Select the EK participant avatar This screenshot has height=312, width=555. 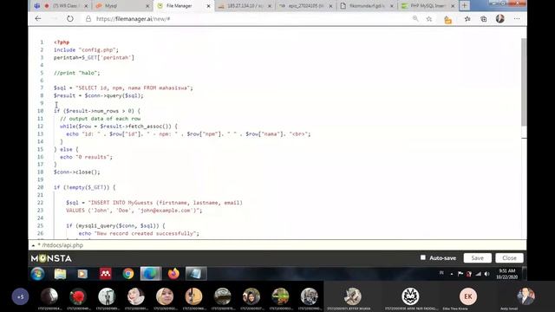(x=468, y=296)
